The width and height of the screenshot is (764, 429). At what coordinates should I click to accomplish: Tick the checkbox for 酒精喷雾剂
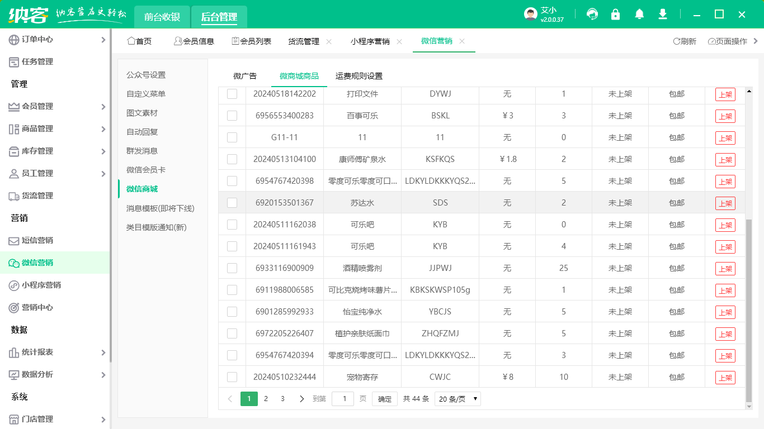[x=232, y=268]
